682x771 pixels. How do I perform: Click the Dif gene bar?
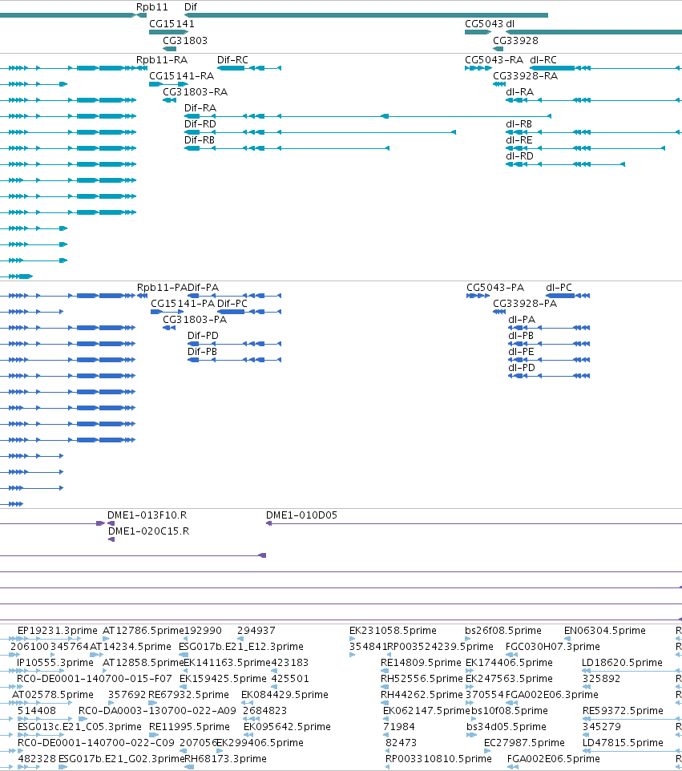pyautogui.click(x=365, y=15)
